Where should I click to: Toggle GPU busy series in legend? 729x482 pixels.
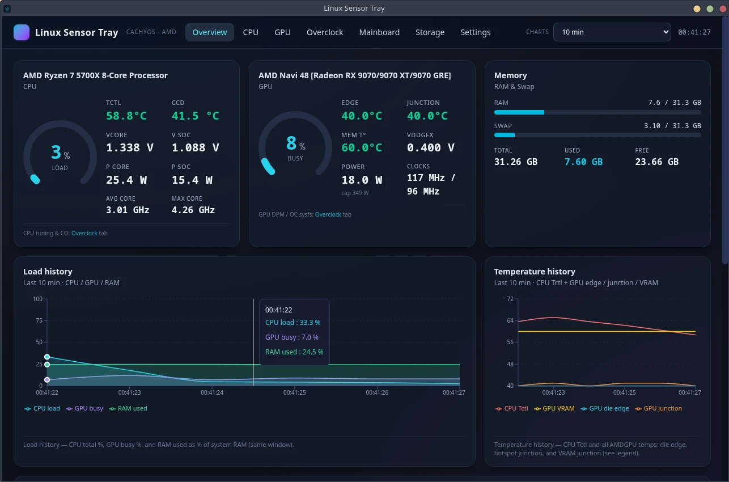coord(84,408)
